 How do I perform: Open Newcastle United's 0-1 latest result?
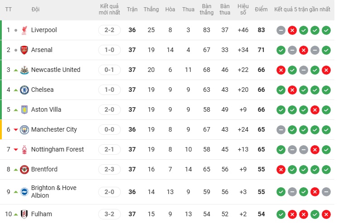110,70
